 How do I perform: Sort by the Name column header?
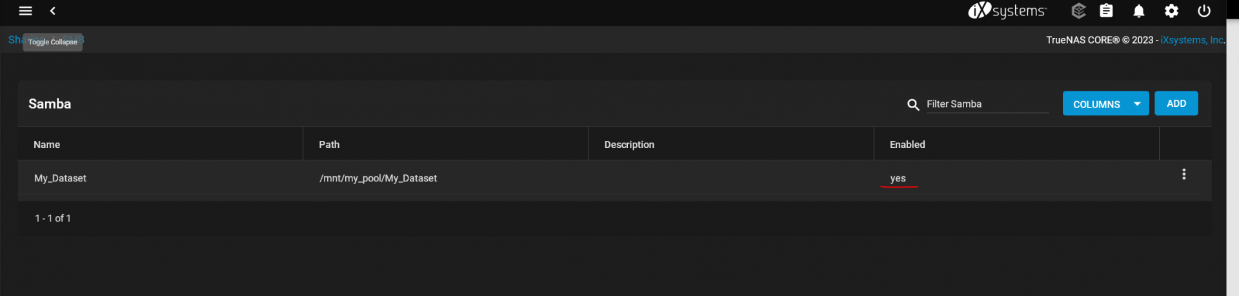47,145
